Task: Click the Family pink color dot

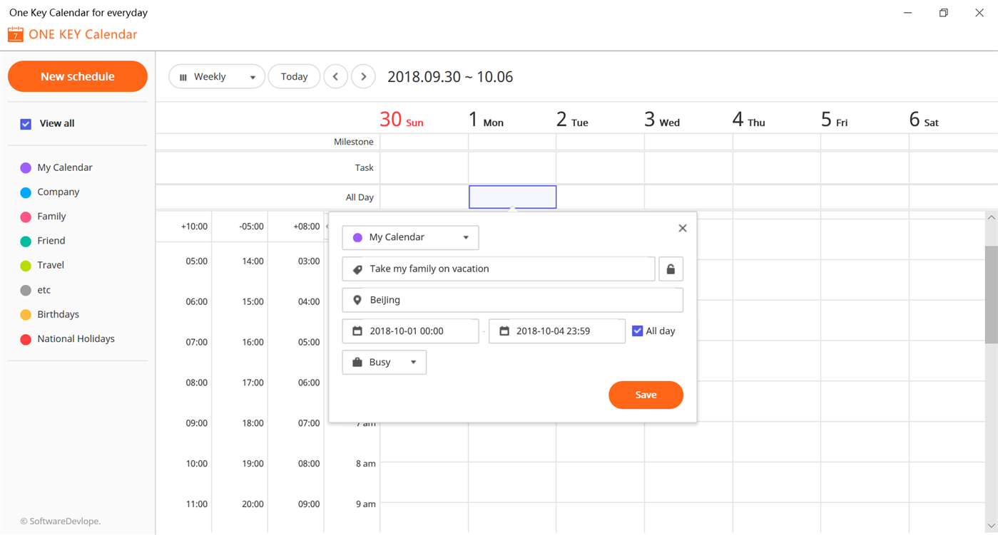Action: click(25, 216)
